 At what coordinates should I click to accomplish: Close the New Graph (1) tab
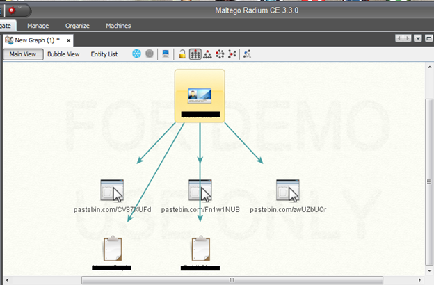[x=68, y=41]
